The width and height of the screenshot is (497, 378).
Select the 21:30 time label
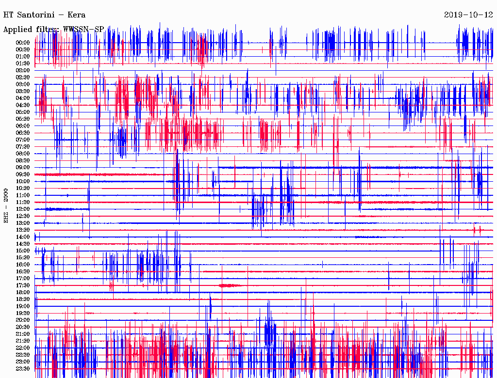point(23,341)
